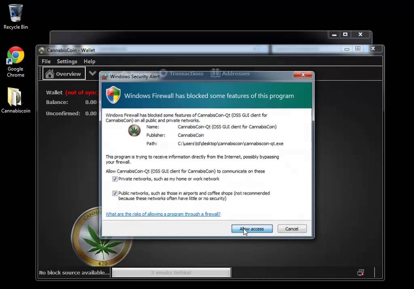414x289 pixels.
Task: Click the Publisher CannabisCoin value
Action: coord(191,135)
